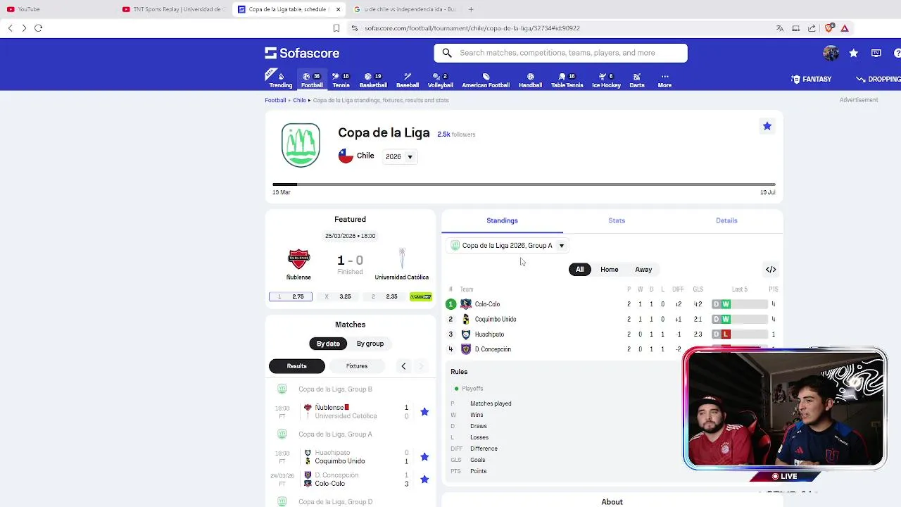The height and width of the screenshot is (507, 901).
Task: Select the Baseball sport icon
Action: click(x=408, y=80)
